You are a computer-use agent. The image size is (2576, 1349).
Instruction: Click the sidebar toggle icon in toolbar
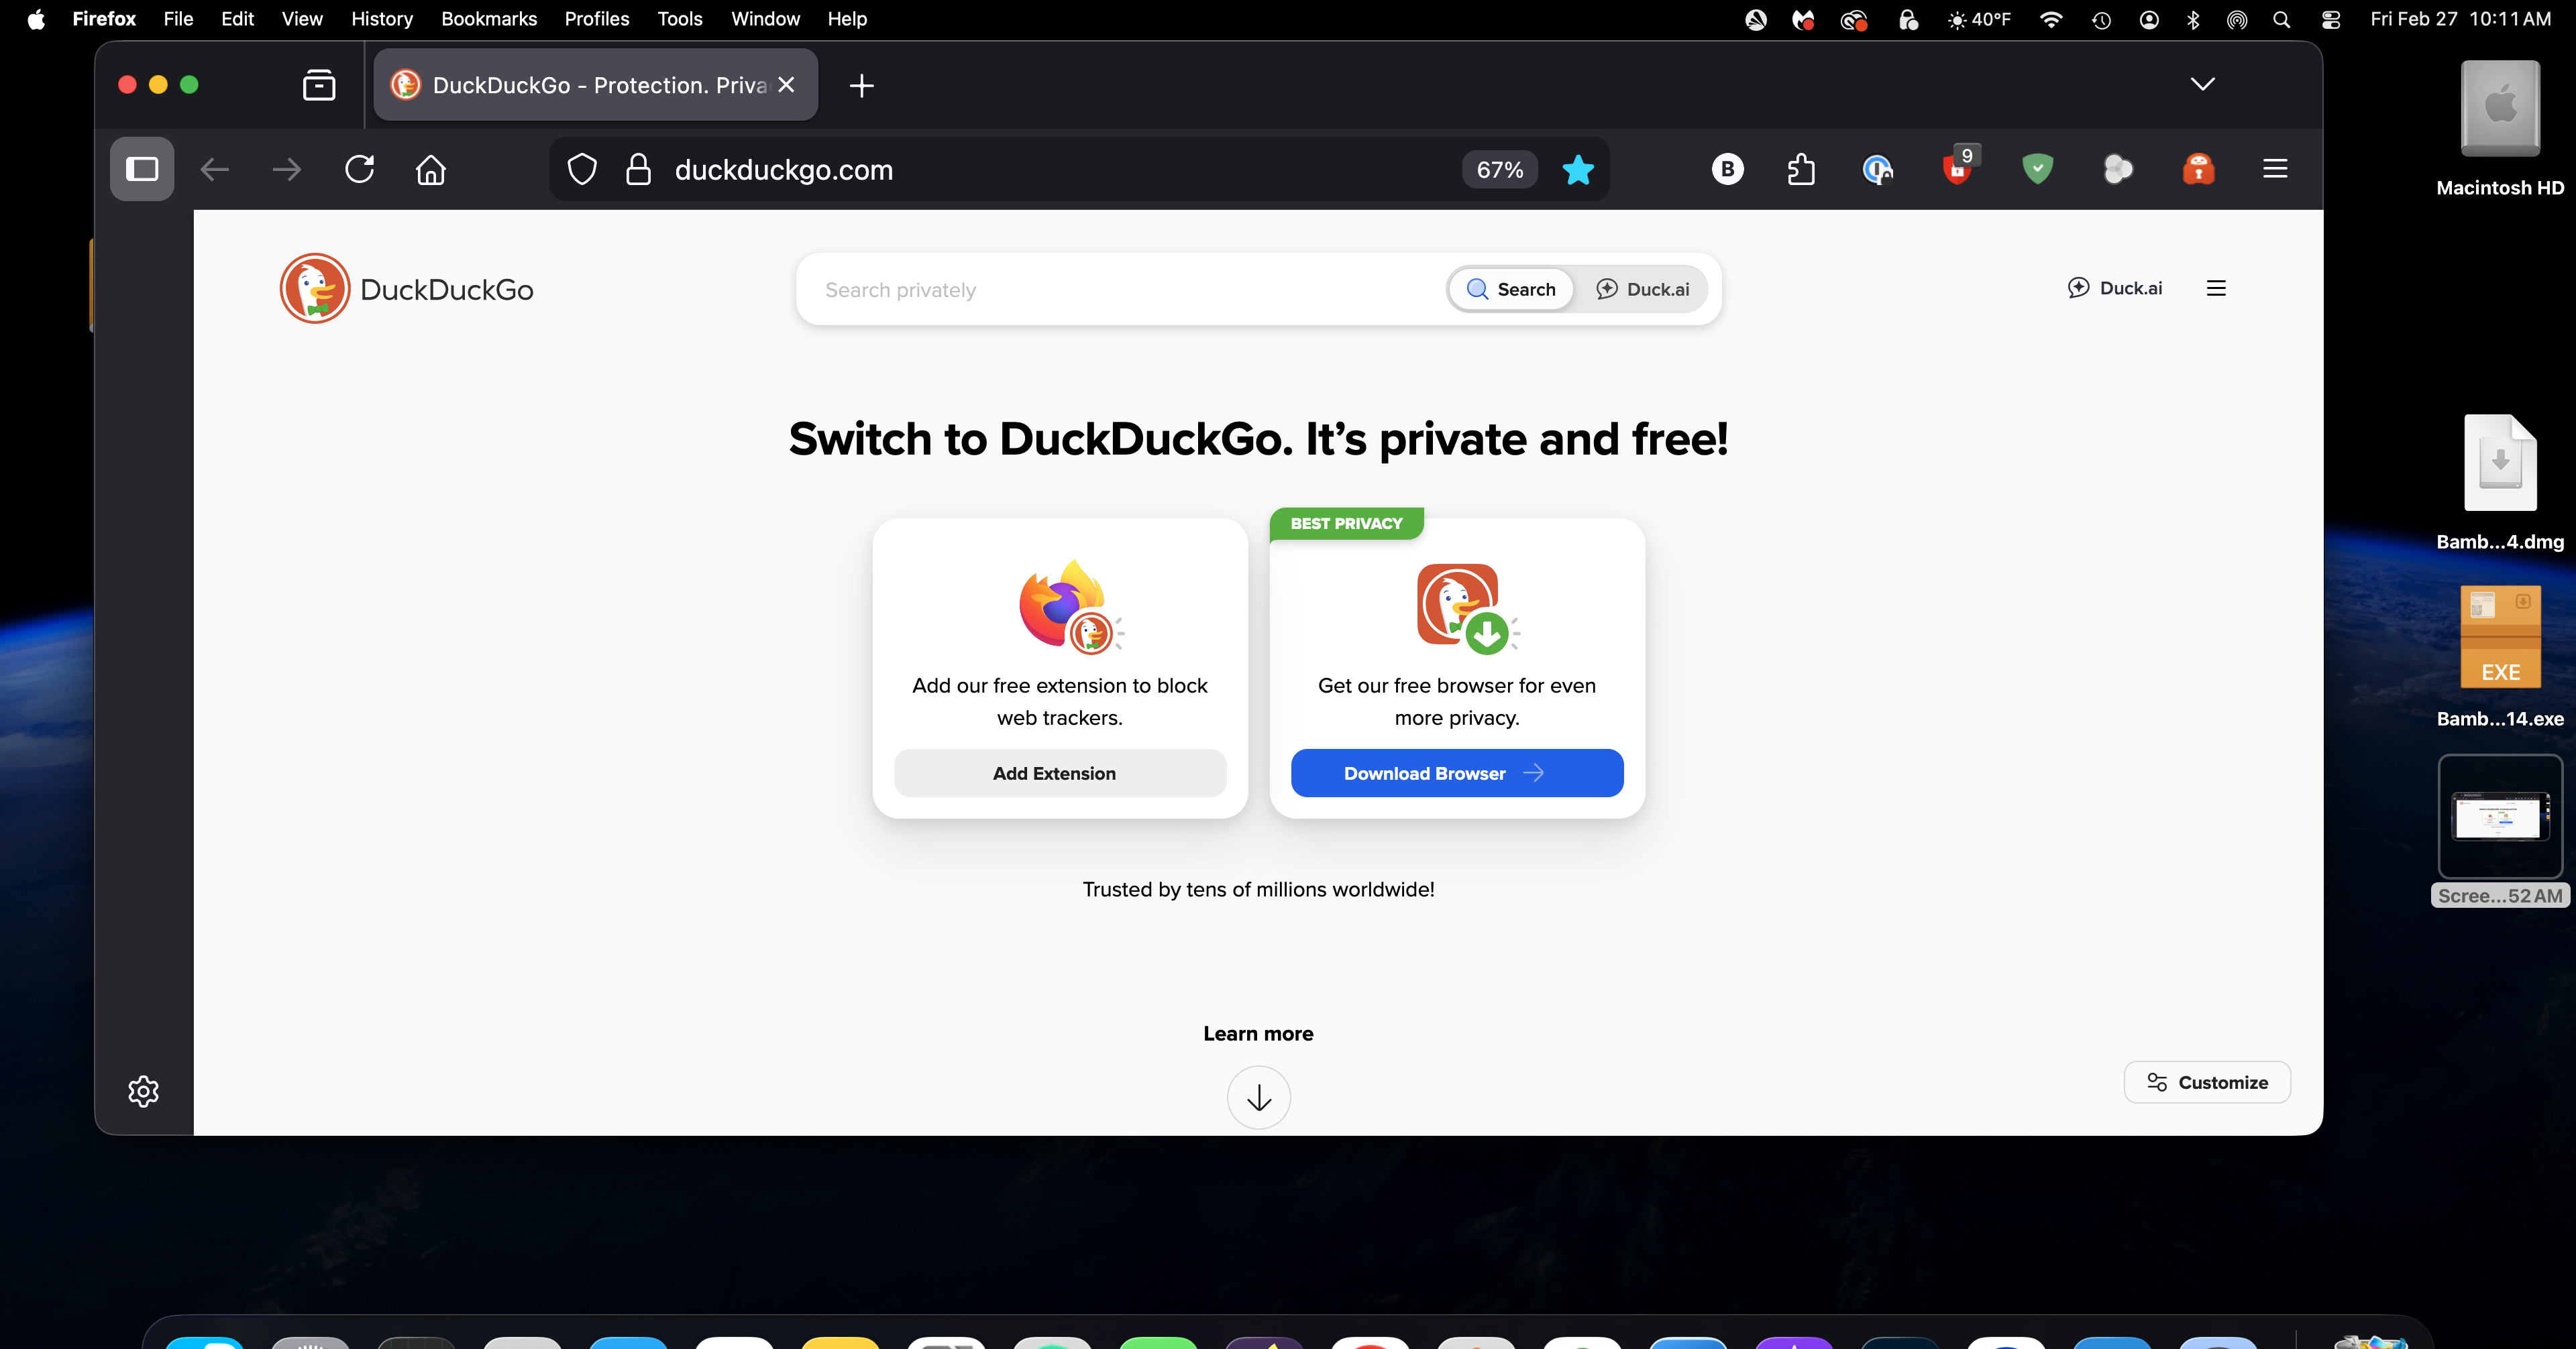pos(142,169)
